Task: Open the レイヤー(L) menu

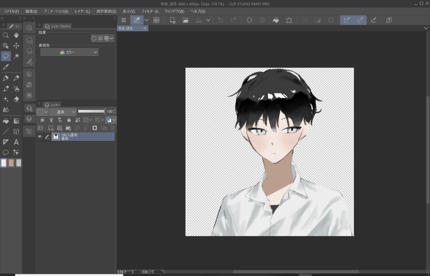Action: tap(82, 11)
